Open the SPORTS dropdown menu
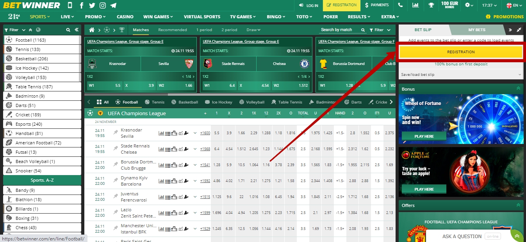526x242 pixels. (40, 17)
